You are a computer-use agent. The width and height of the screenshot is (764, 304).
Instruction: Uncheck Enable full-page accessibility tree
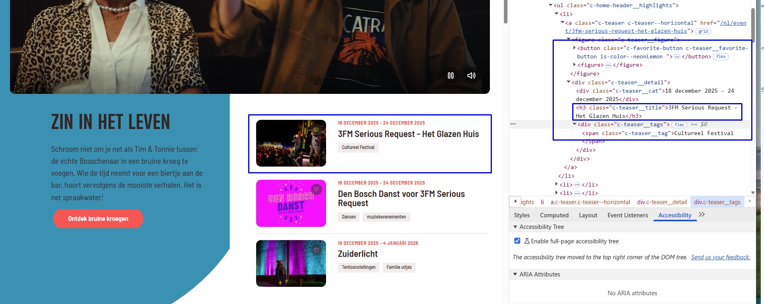517,241
